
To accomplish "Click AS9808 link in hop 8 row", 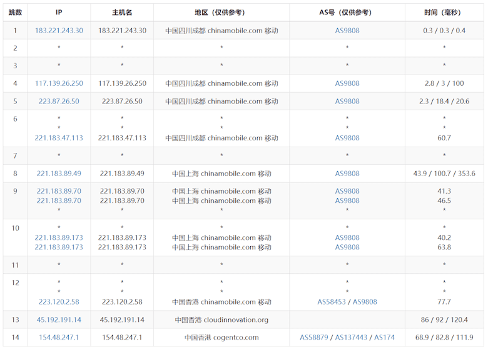I will (347, 174).
